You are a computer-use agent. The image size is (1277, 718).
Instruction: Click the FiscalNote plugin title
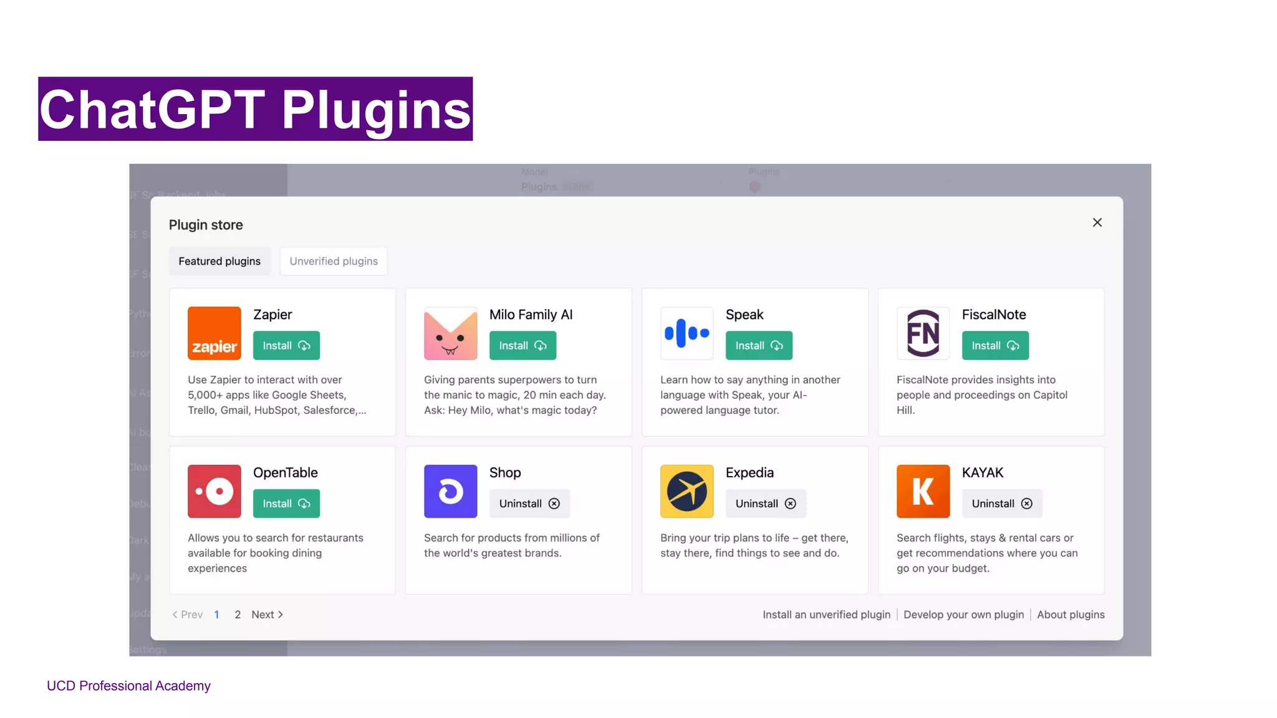click(994, 315)
